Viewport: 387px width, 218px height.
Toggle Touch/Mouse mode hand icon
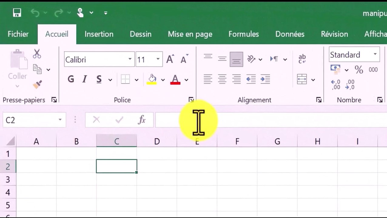tap(80, 13)
